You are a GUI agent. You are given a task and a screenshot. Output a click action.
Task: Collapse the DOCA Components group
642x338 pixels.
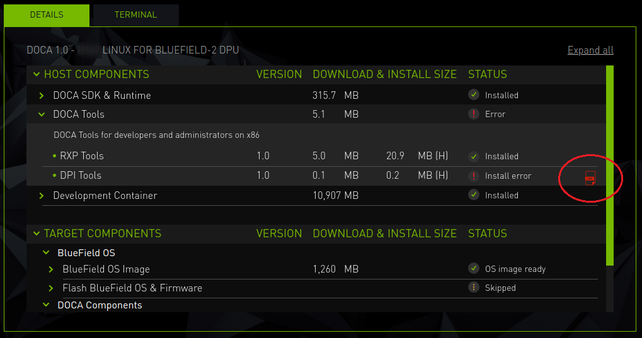click(45, 305)
